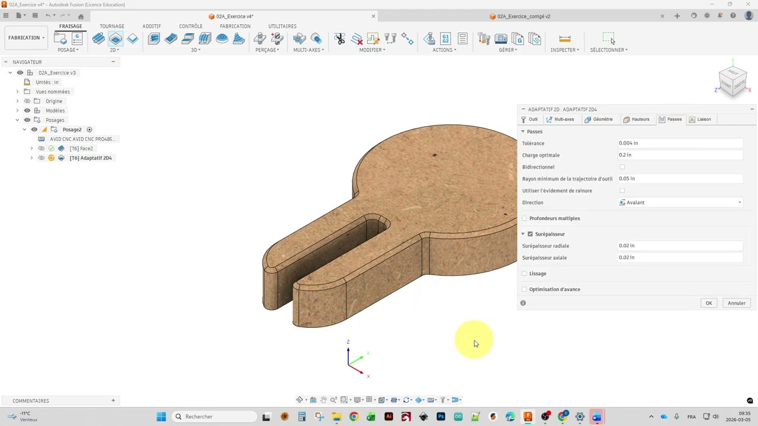Screen dimensions: 758x426
Task: Uncheck the Surépaisseur checkbox
Action: coord(530,234)
